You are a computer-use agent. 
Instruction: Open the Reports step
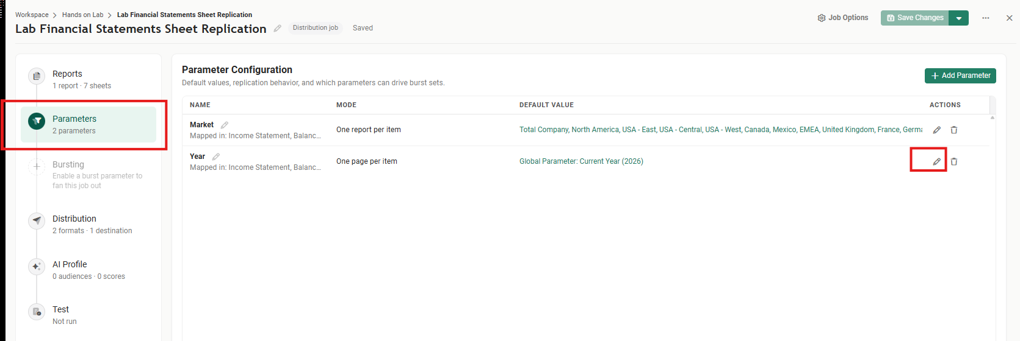pyautogui.click(x=89, y=79)
